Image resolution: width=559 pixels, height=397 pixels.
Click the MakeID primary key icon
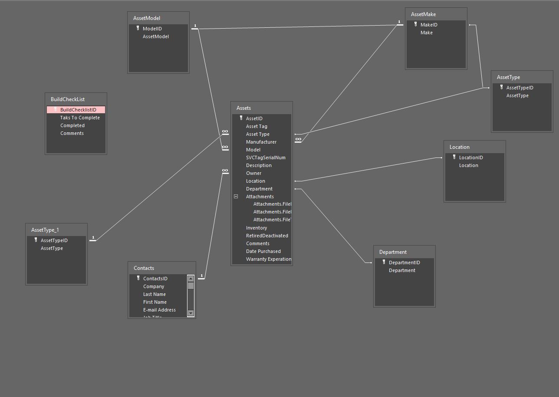pos(416,24)
